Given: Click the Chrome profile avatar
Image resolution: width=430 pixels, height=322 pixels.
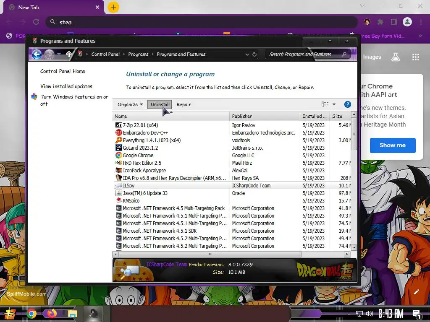Looking at the screenshot, I should pos(407,22).
